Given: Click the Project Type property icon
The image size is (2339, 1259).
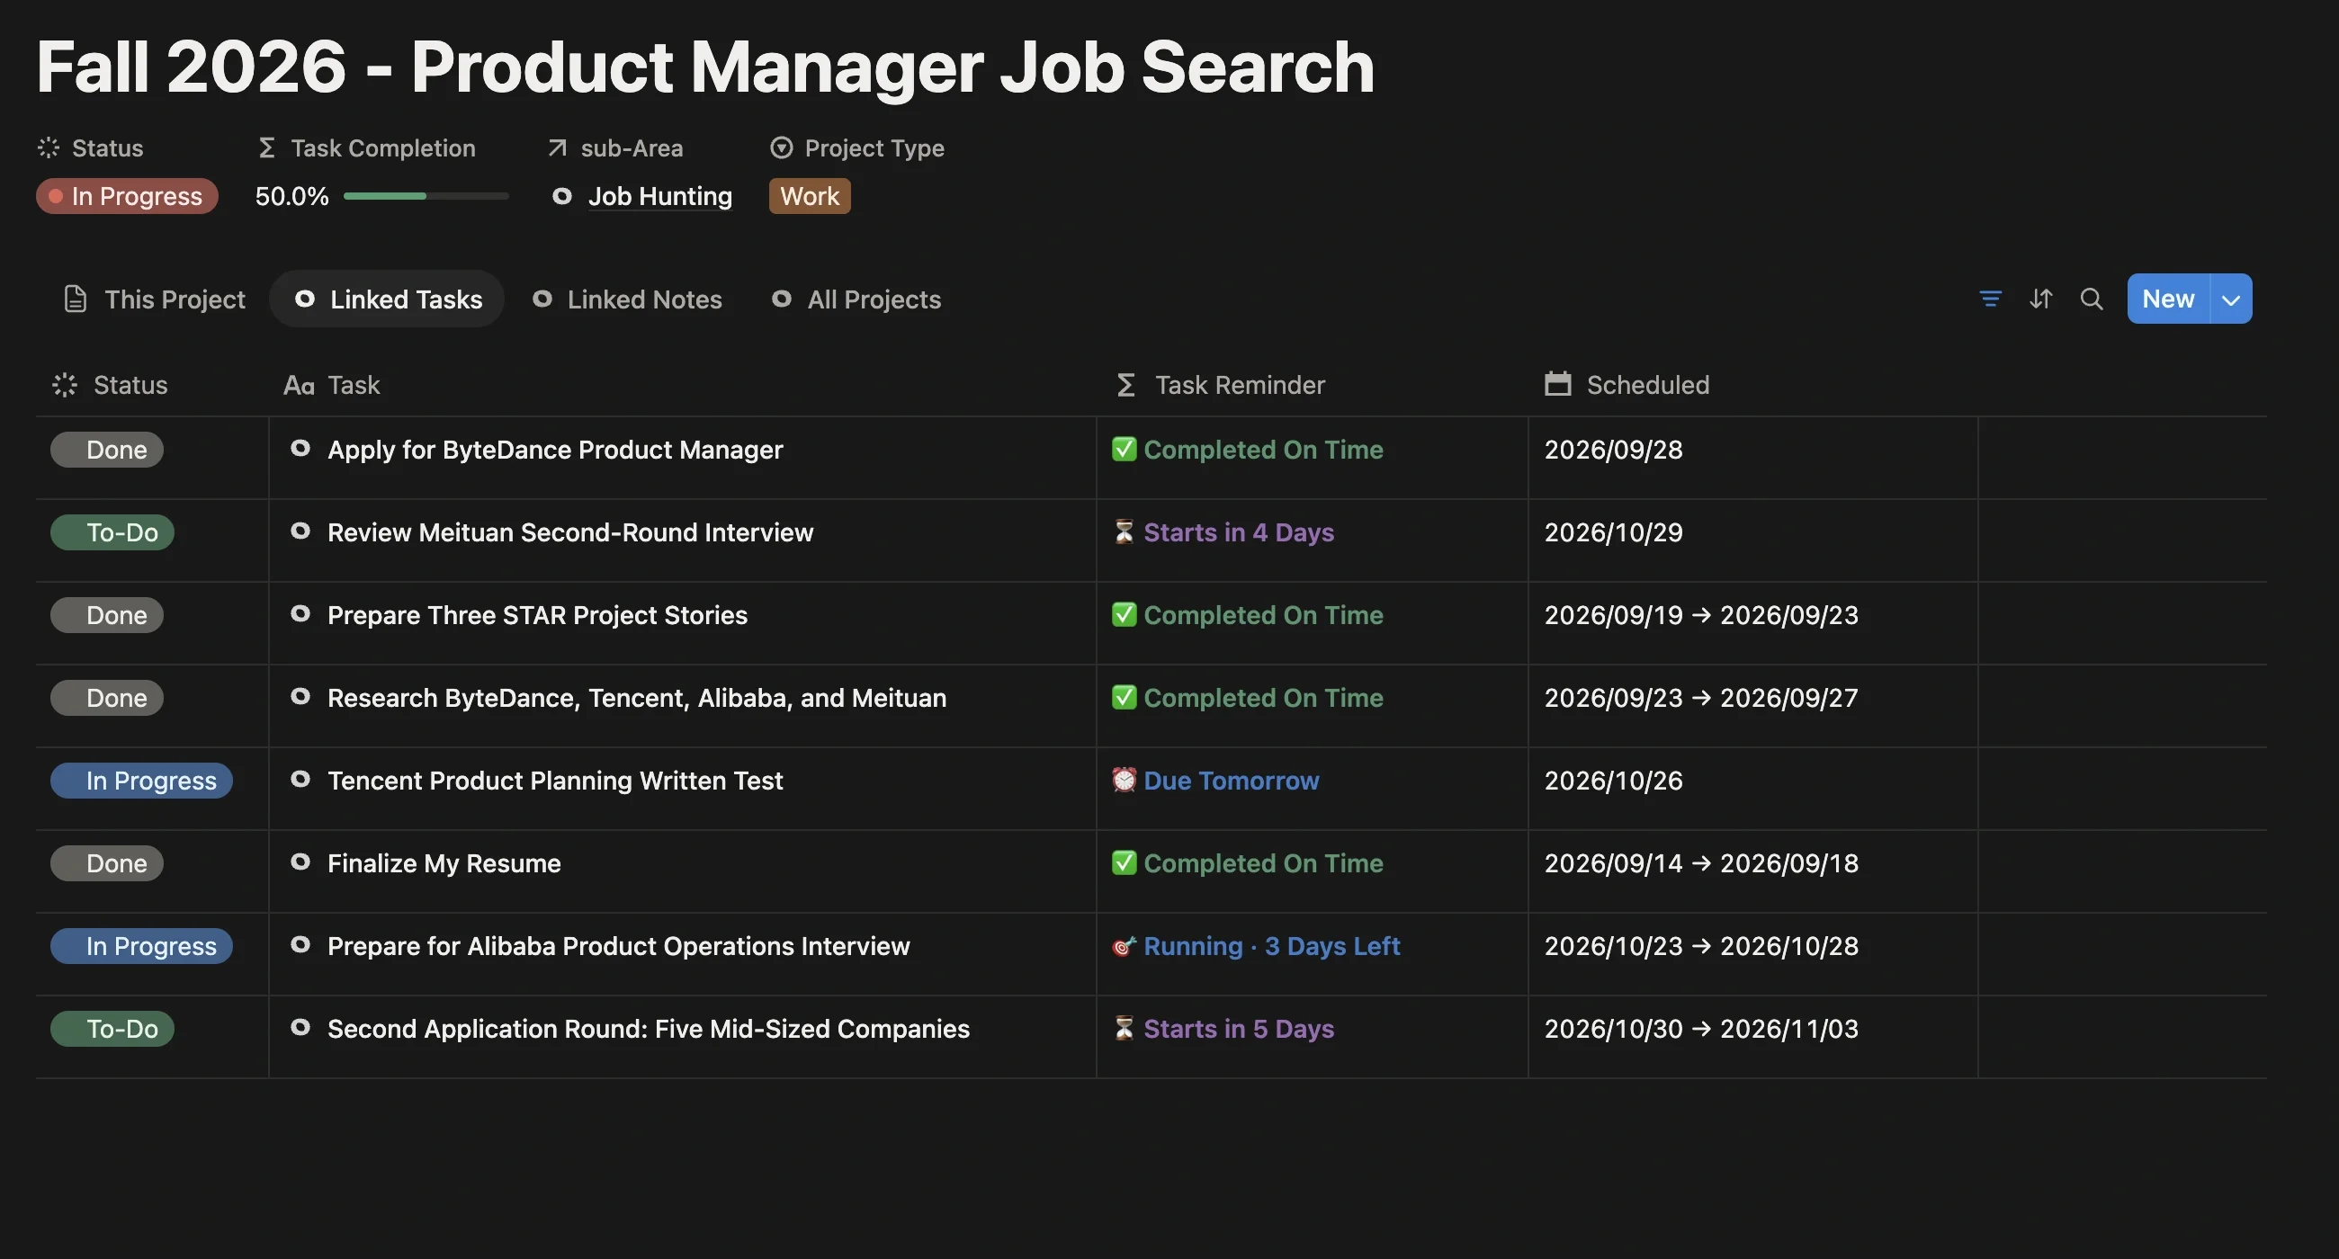Looking at the screenshot, I should pos(781,148).
